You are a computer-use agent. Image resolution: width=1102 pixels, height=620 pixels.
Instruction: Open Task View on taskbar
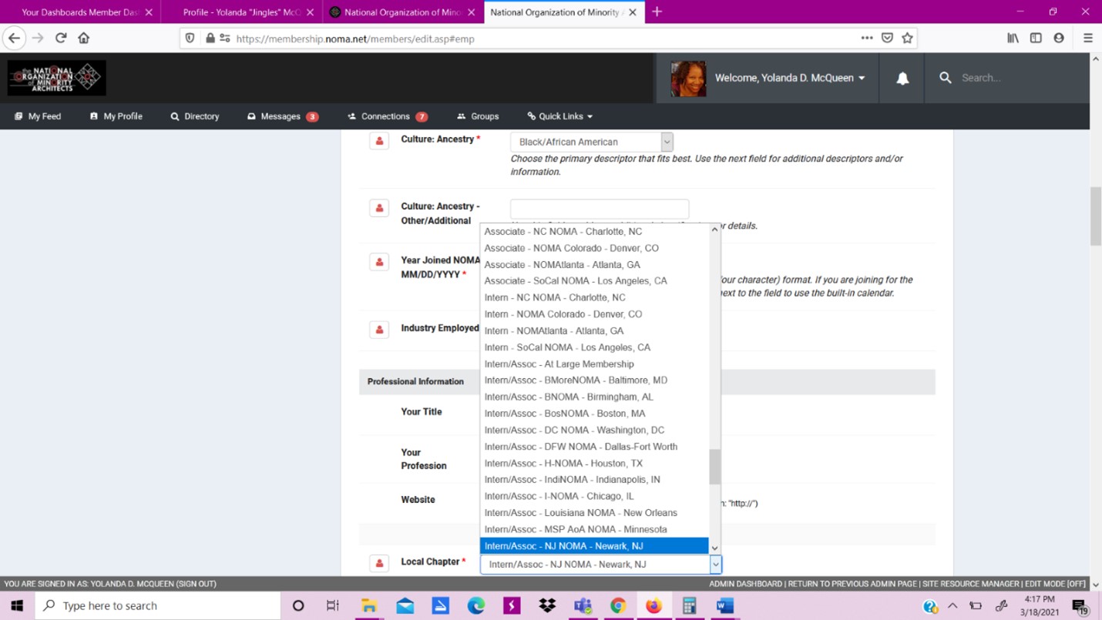coord(333,605)
